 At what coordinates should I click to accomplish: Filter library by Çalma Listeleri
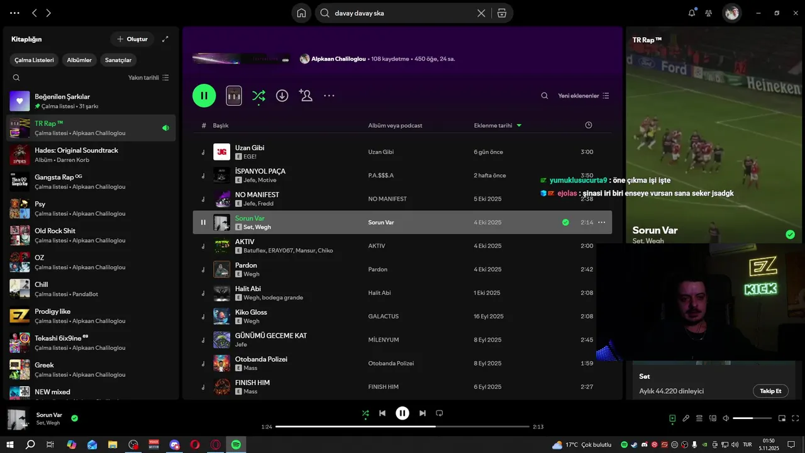[x=35, y=60]
